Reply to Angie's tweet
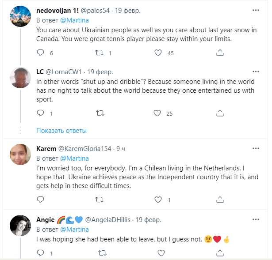Screen dimensions: 272x260 point(40,253)
